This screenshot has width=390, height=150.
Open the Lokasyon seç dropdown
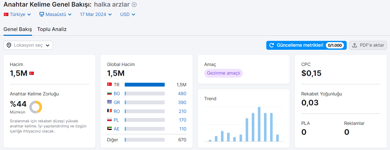28,45
